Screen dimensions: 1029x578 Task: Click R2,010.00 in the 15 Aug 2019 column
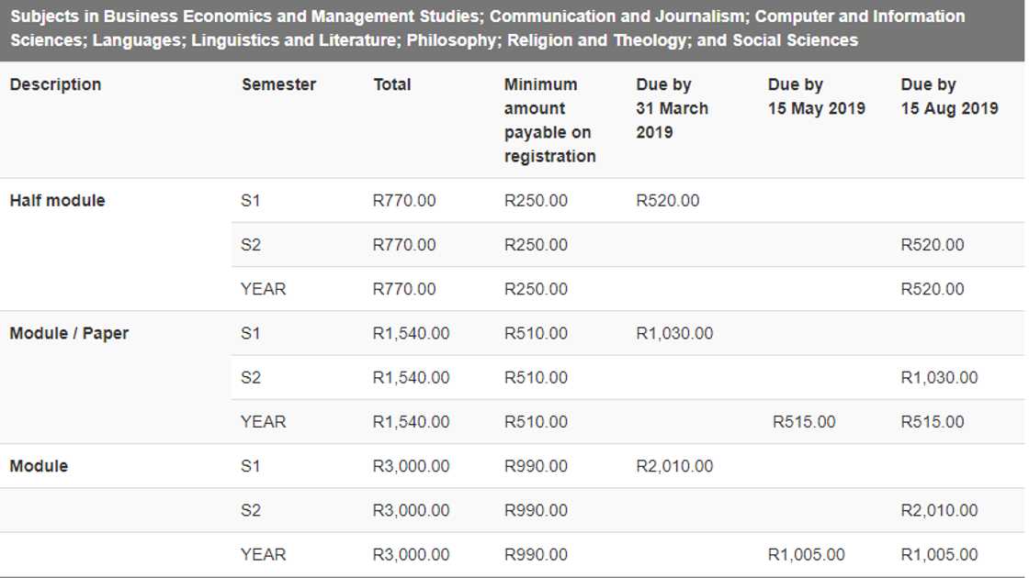(939, 510)
